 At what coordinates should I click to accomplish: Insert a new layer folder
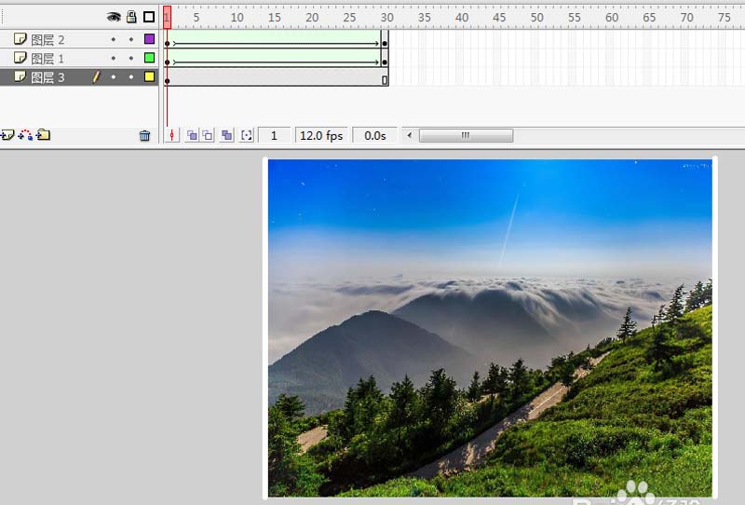coord(43,135)
